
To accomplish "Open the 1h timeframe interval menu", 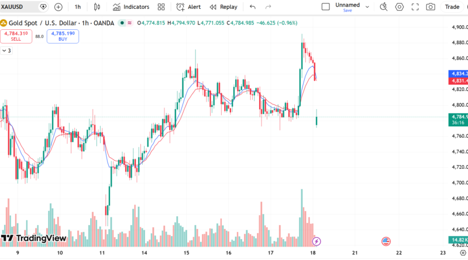I will pyautogui.click(x=78, y=7).
